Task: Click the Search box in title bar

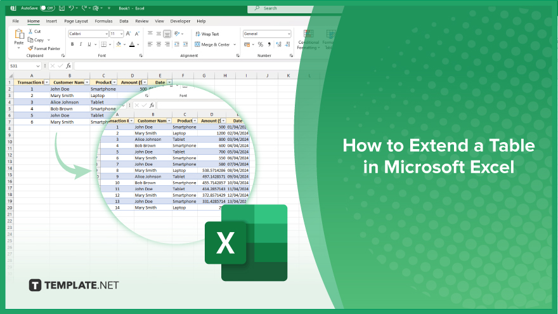Action: pyautogui.click(x=281, y=8)
